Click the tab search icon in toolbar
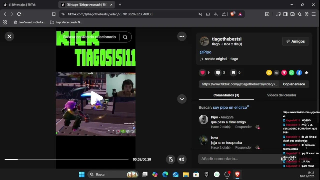 pos(267,14)
